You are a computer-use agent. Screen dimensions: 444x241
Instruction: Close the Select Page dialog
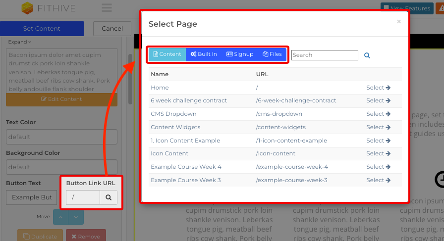pos(399,21)
